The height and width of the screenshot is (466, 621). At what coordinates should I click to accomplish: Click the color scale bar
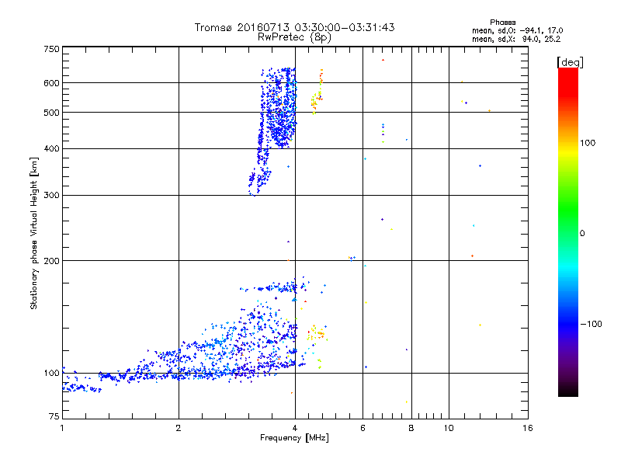pos(568,232)
